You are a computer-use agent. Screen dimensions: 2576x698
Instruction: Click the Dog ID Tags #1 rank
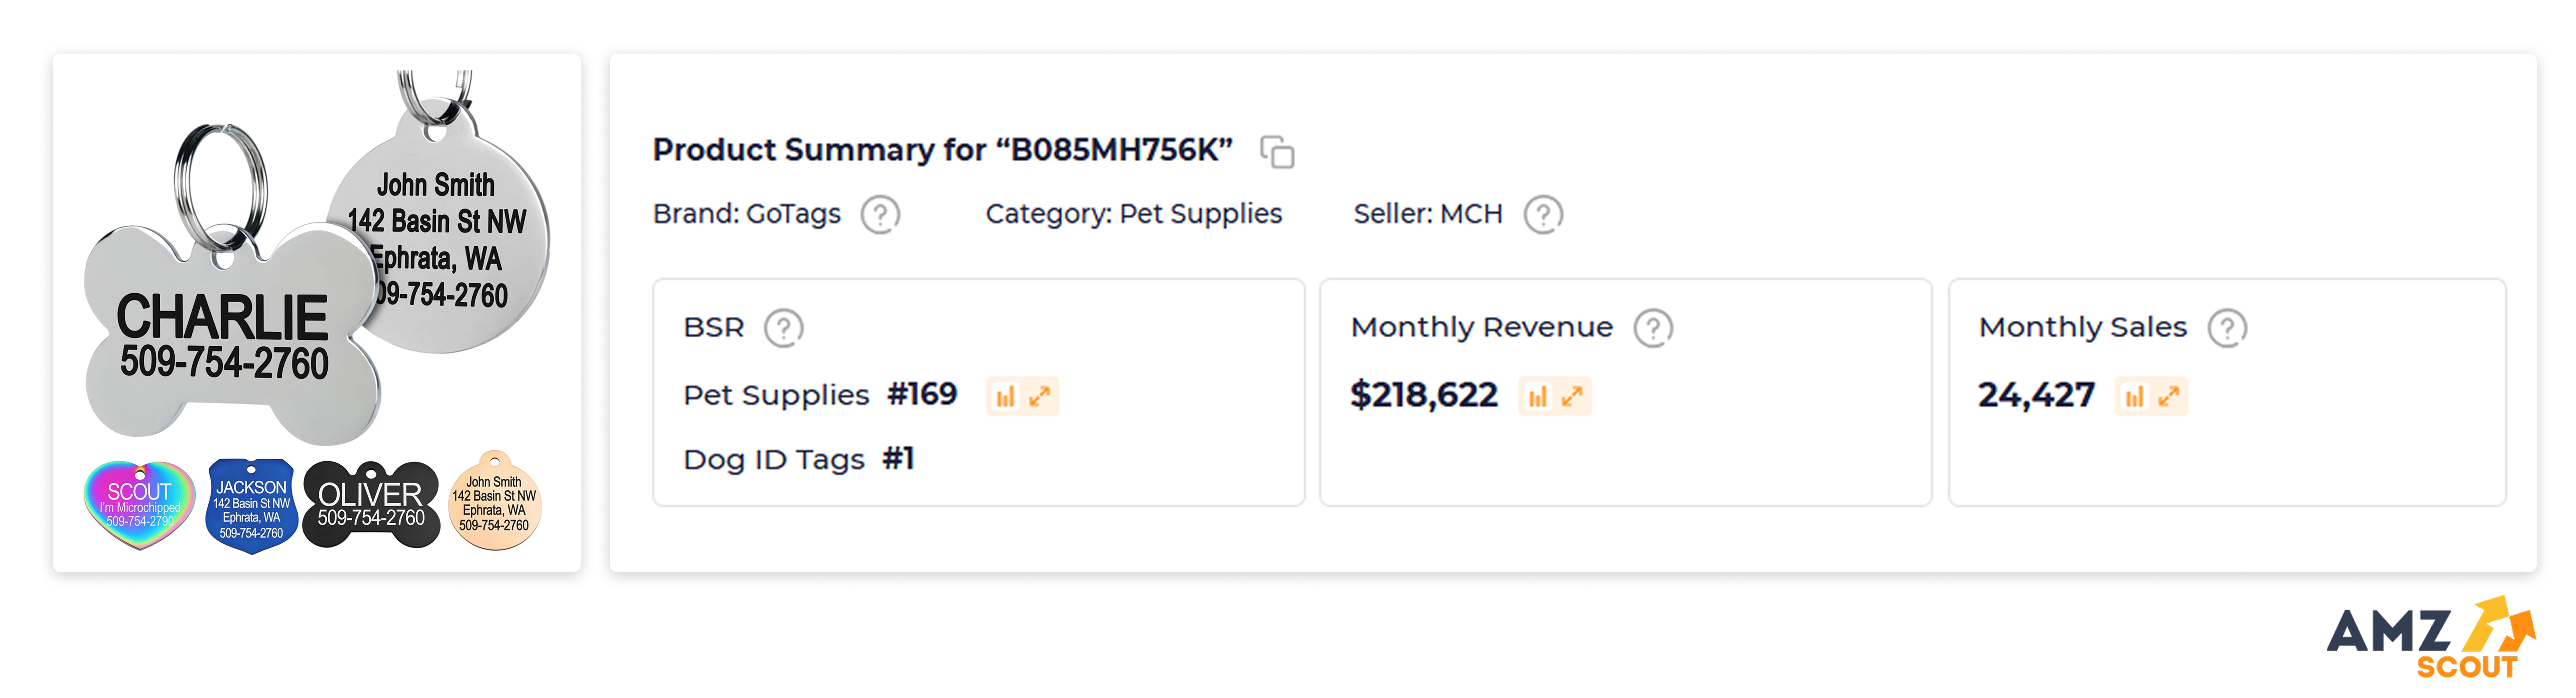(x=798, y=459)
